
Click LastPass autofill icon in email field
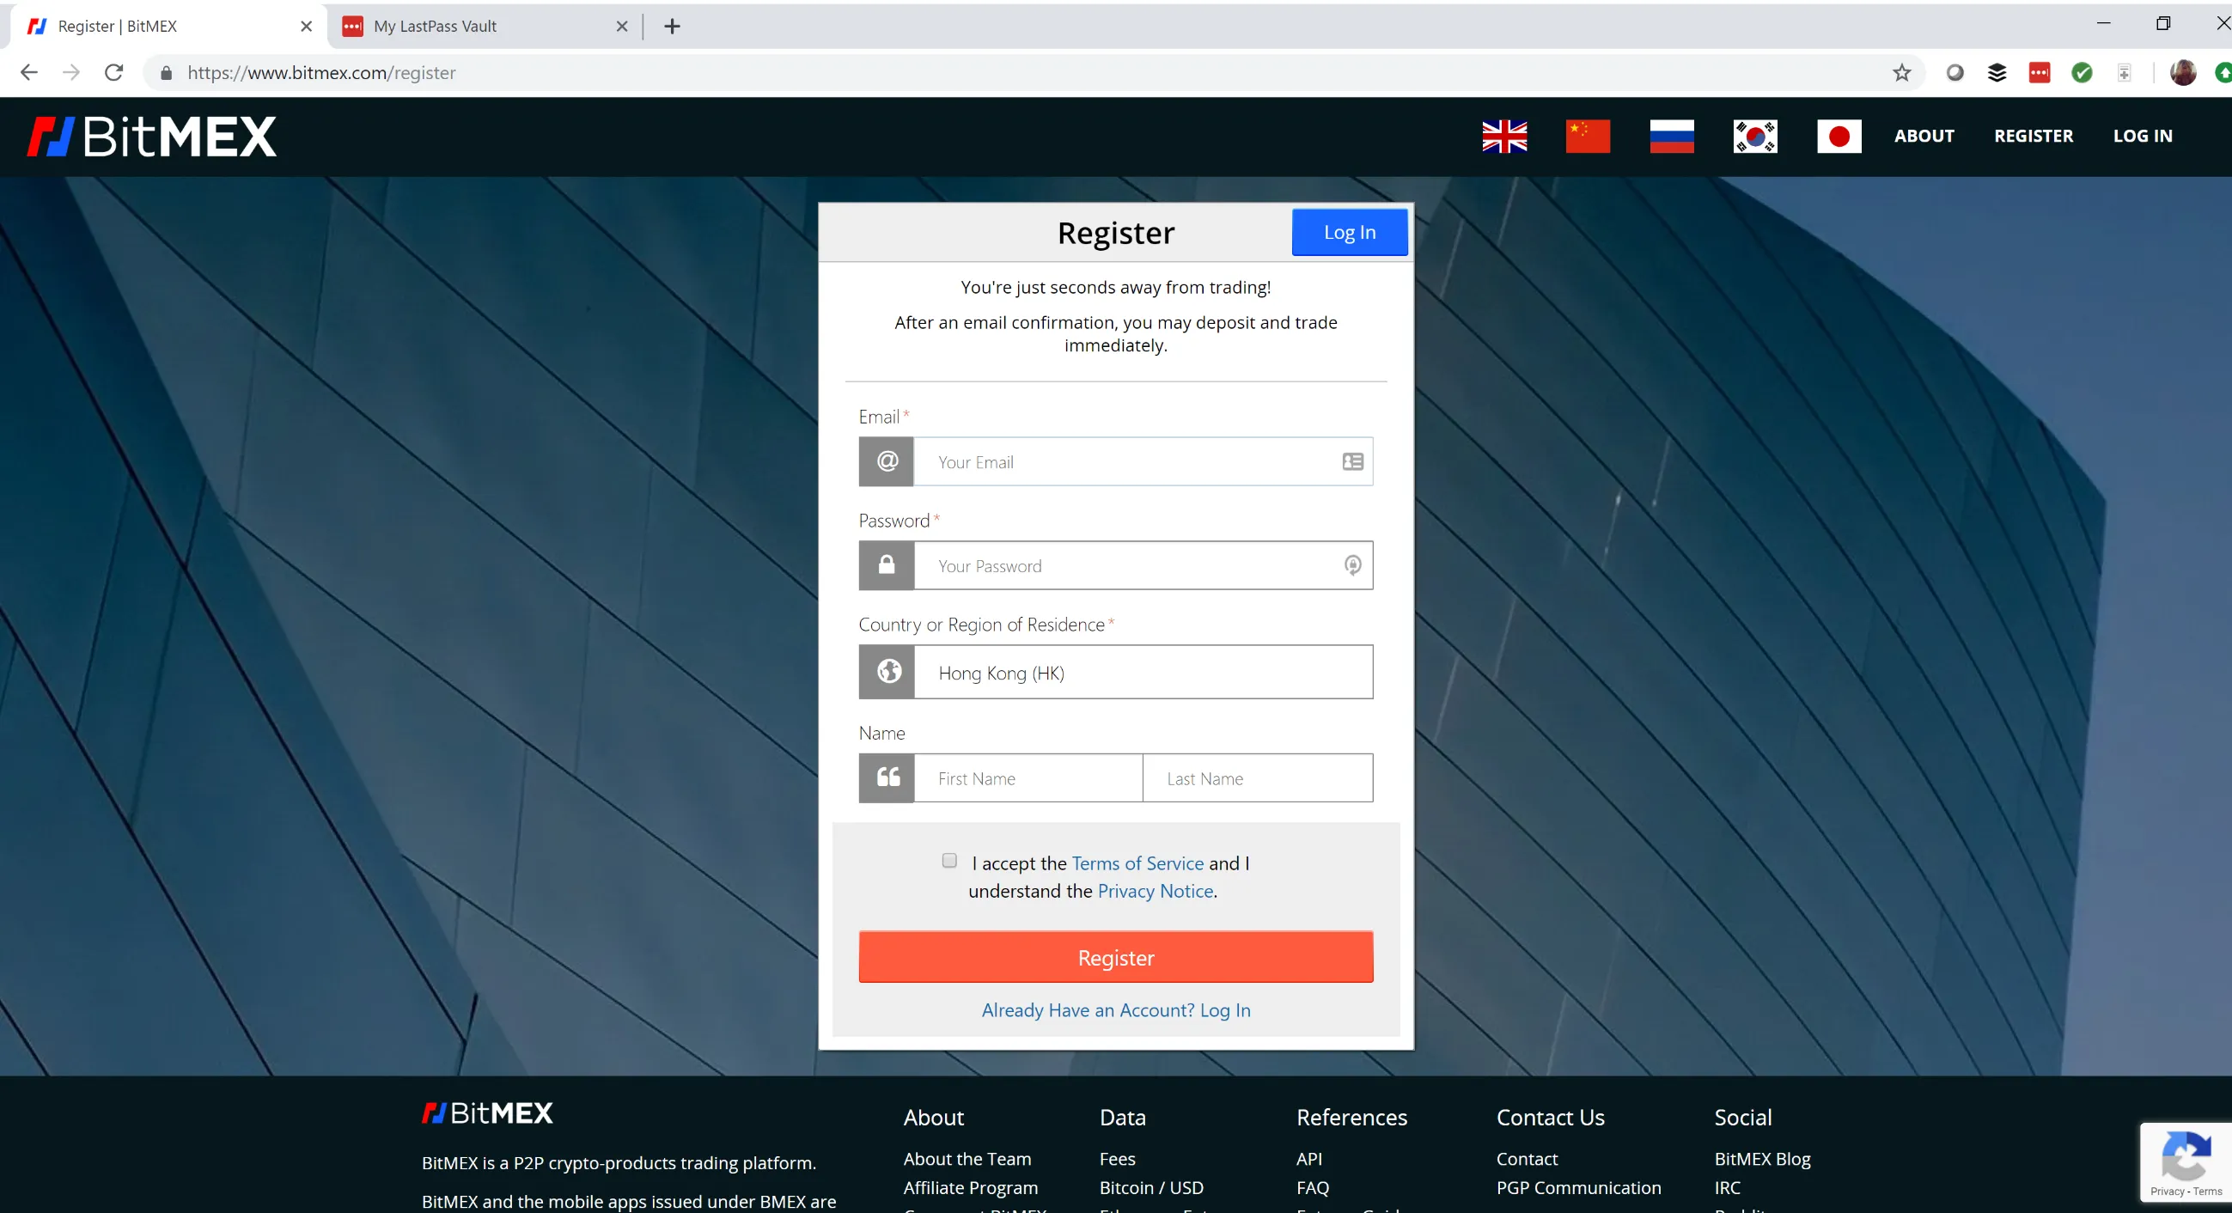click(x=1351, y=462)
